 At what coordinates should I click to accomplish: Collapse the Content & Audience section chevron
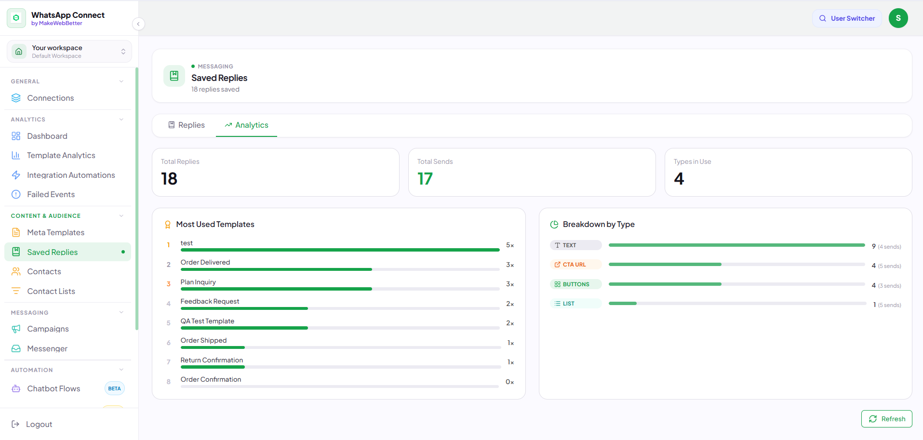click(121, 216)
